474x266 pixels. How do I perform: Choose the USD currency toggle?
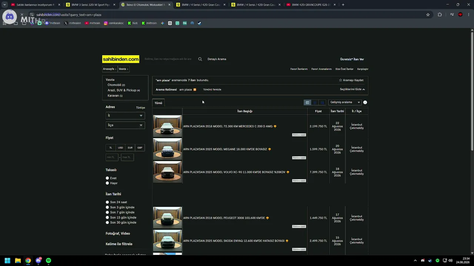[120, 148]
